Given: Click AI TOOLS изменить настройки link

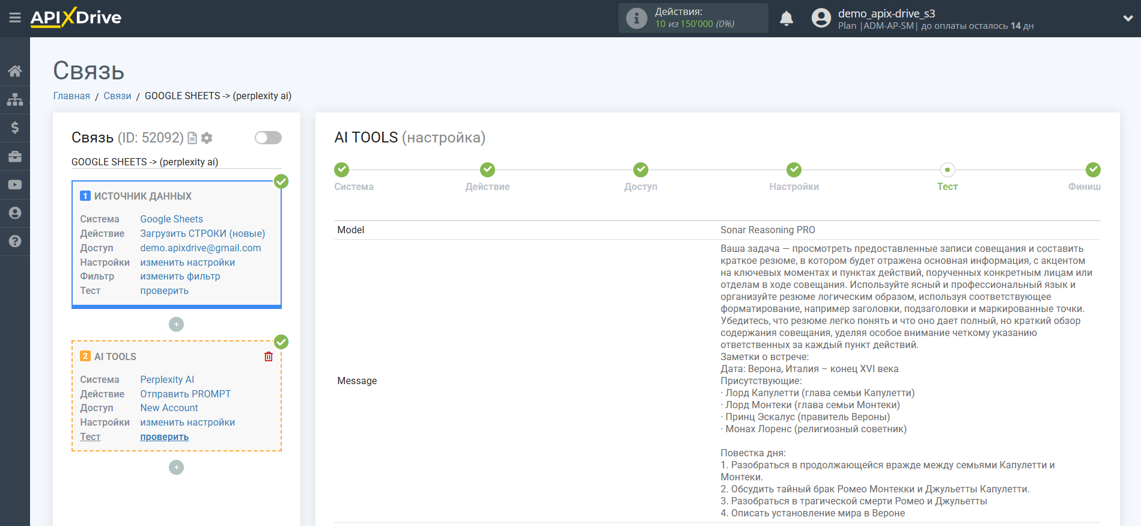Looking at the screenshot, I should point(187,423).
